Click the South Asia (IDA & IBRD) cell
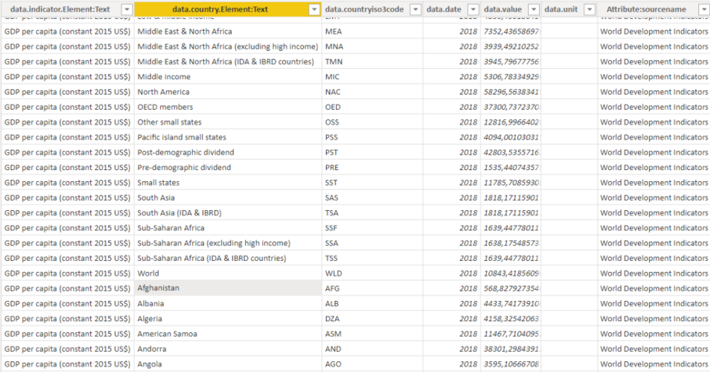The image size is (710, 373). pos(228,213)
